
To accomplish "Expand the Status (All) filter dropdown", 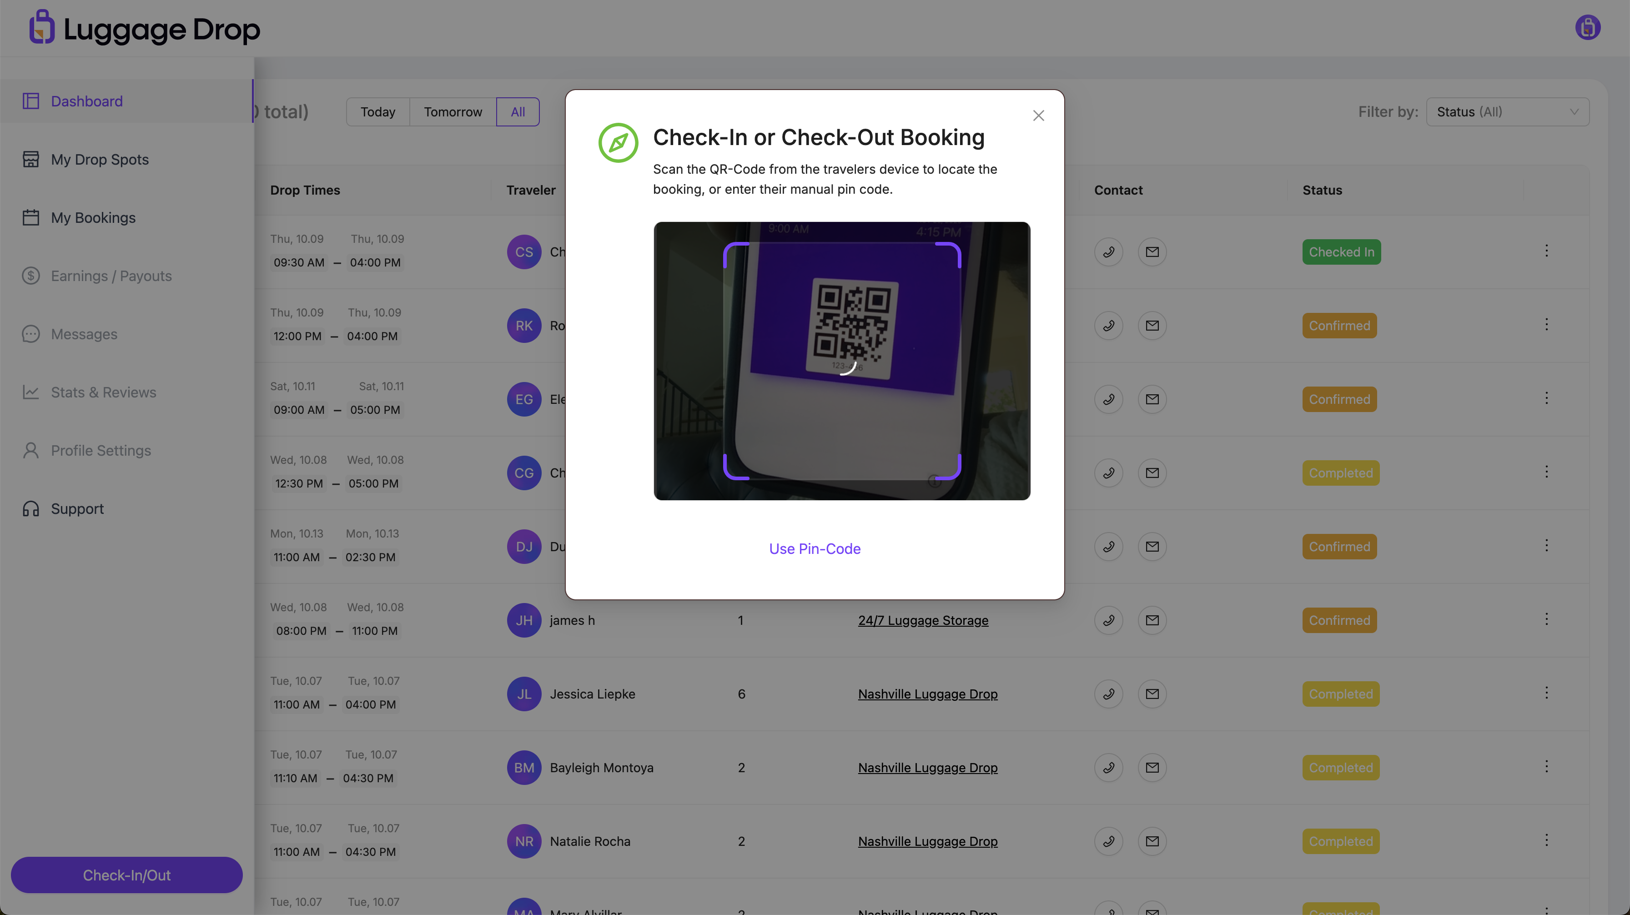I will [1507, 112].
